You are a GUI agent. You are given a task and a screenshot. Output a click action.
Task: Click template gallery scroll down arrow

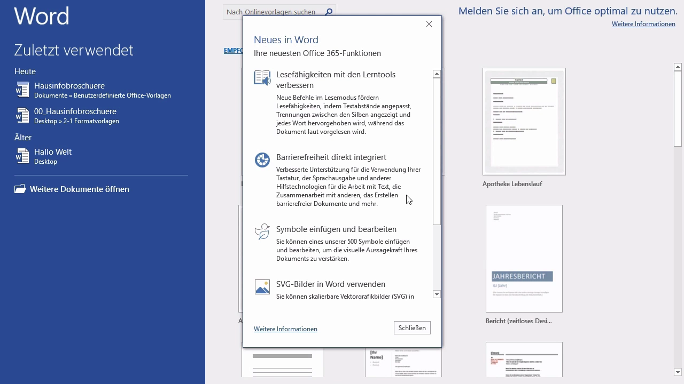click(678, 372)
